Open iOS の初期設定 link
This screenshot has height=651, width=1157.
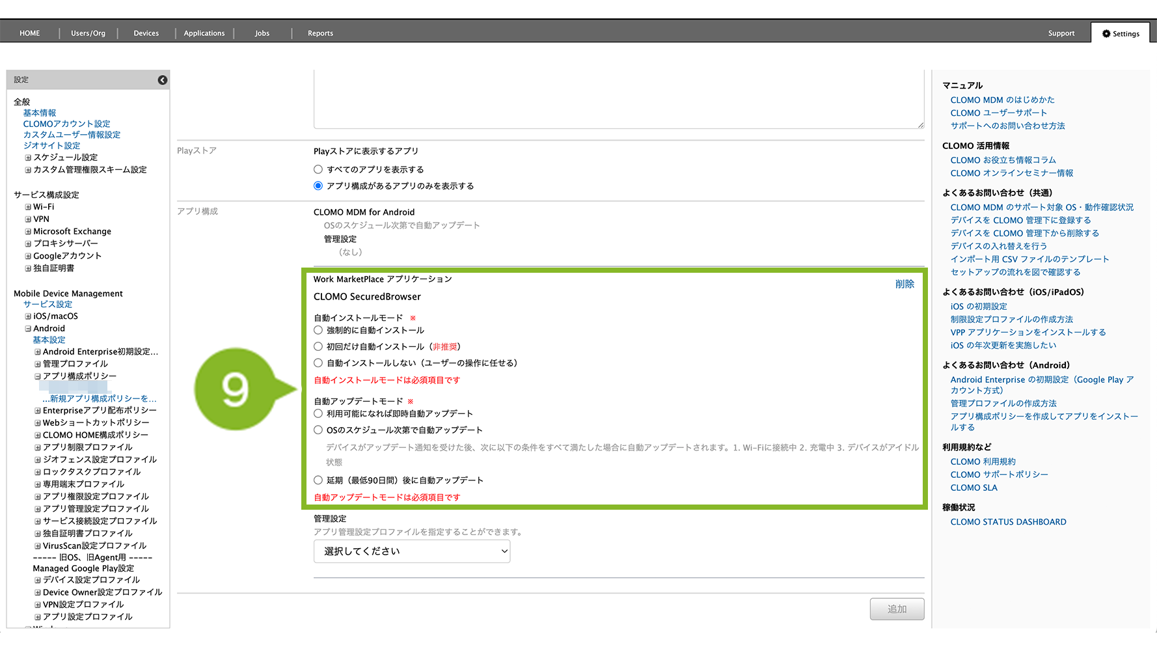pos(979,306)
